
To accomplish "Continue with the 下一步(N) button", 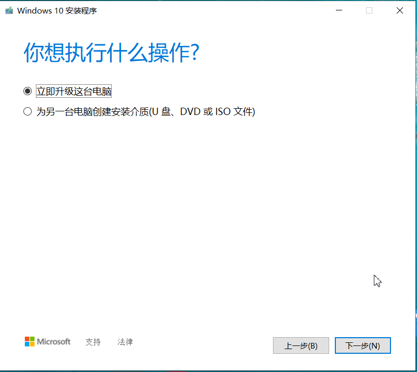I will [x=363, y=345].
